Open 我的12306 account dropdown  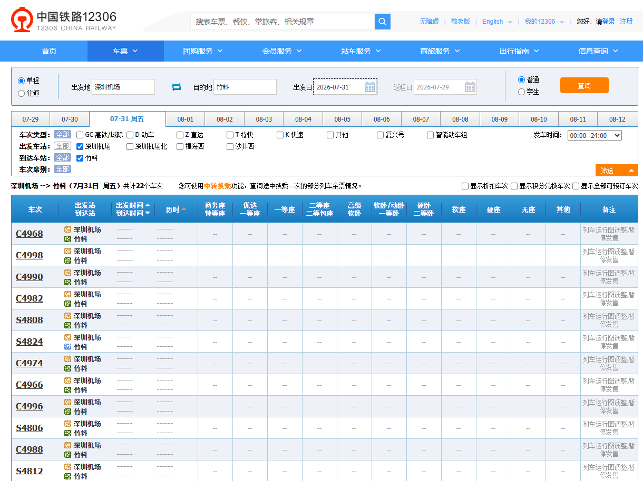coord(544,22)
